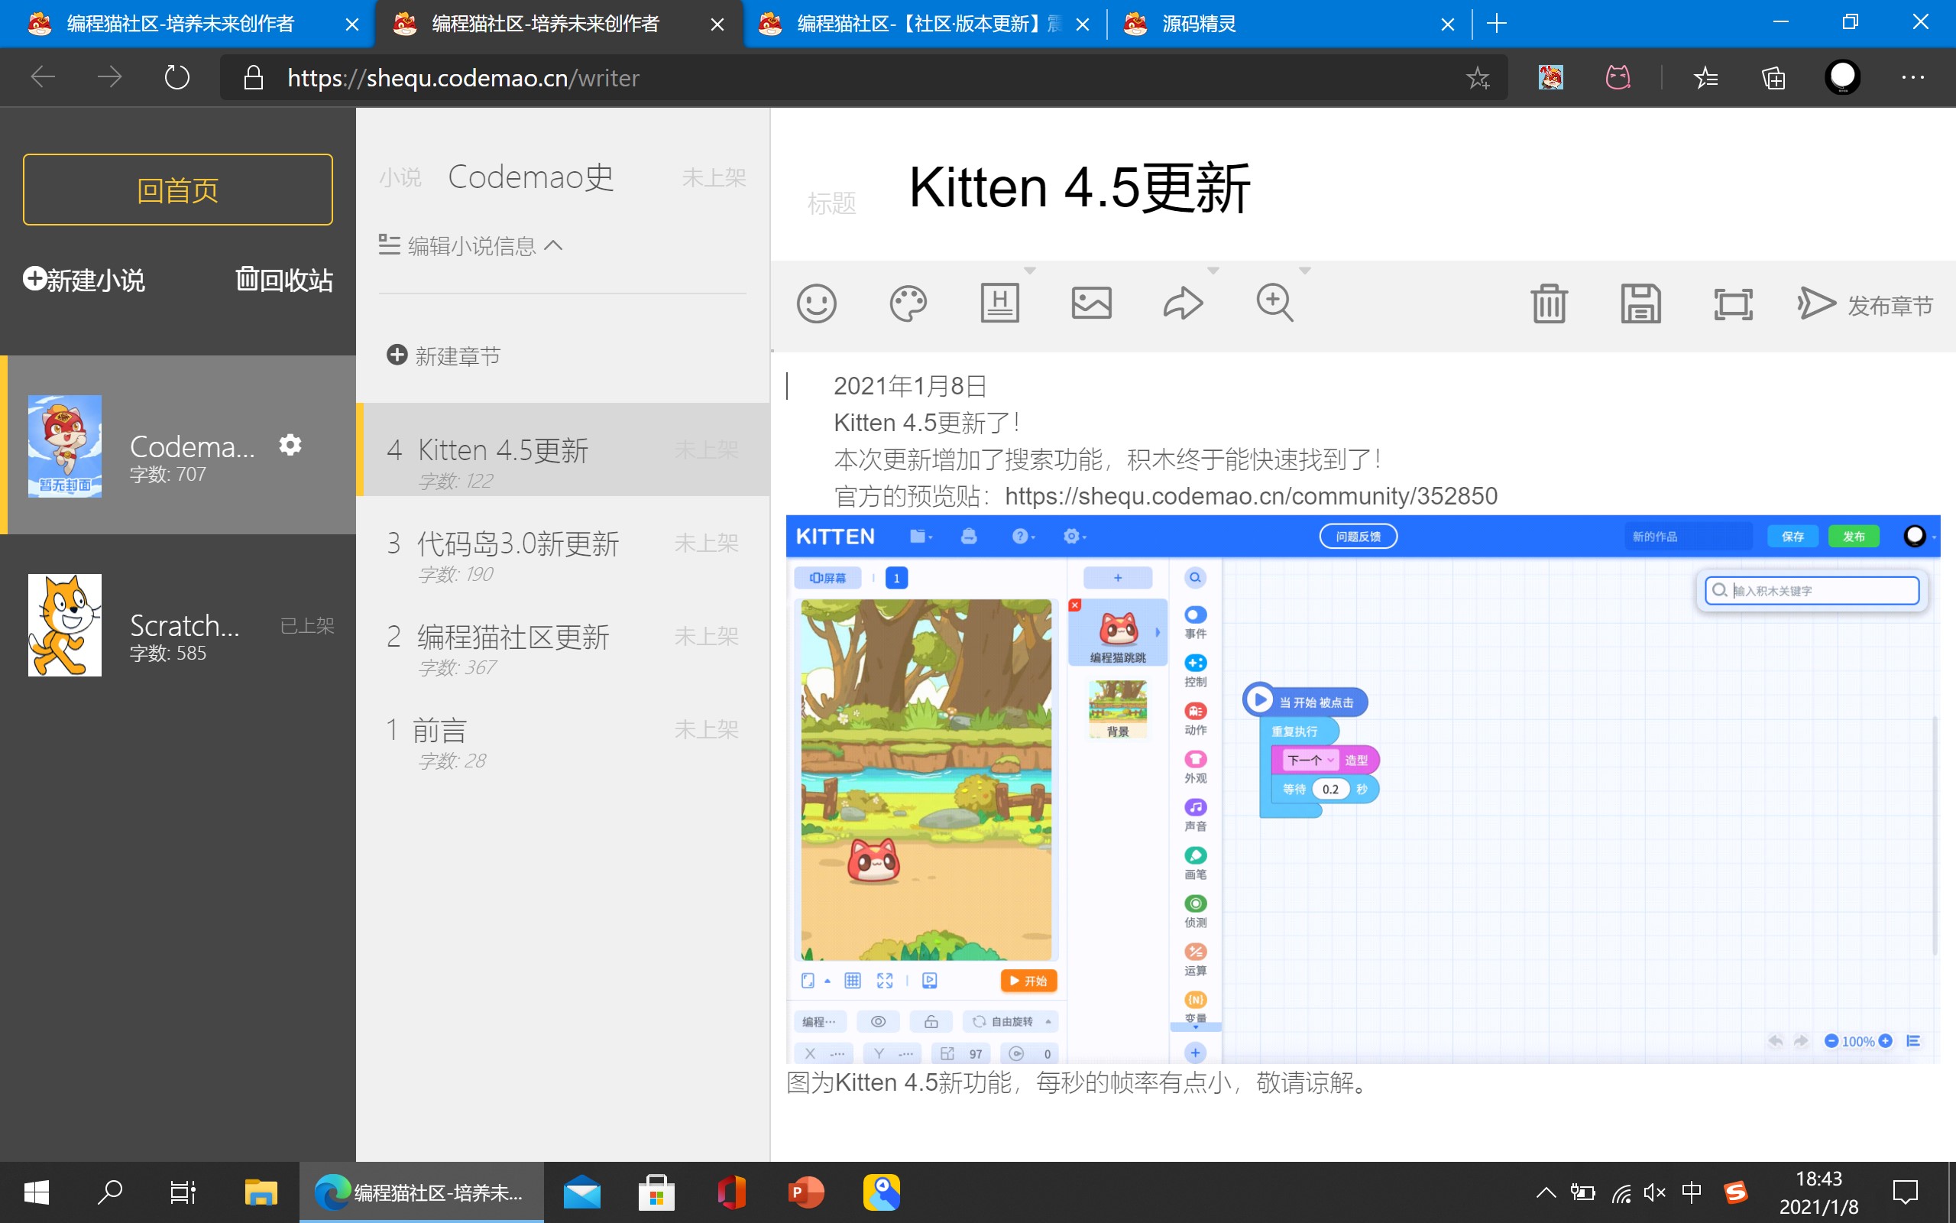Click the 回首页 button

(178, 190)
